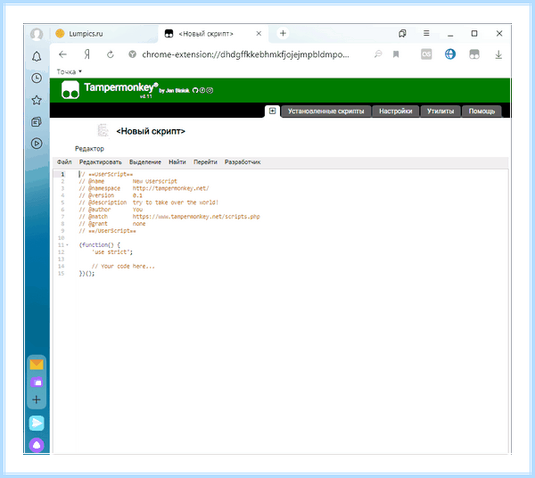Image resolution: width=535 pixels, height=478 pixels.
Task: Open the Разработчик menu
Action: [243, 162]
